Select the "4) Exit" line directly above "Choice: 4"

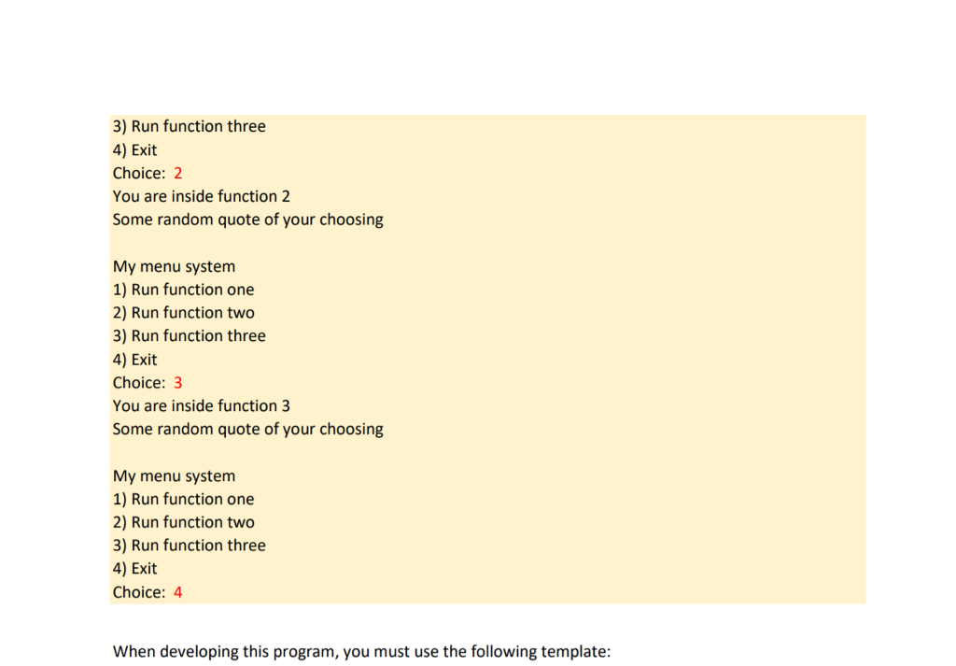(x=134, y=569)
